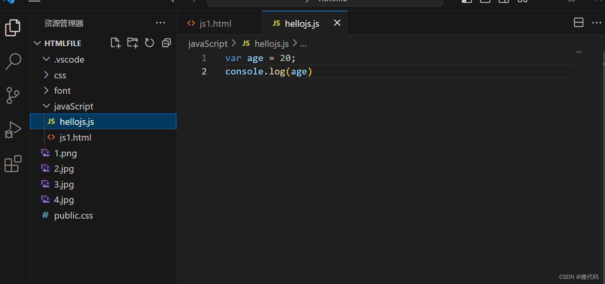Open the Run and Debug view
This screenshot has height=284, width=605.
point(13,130)
